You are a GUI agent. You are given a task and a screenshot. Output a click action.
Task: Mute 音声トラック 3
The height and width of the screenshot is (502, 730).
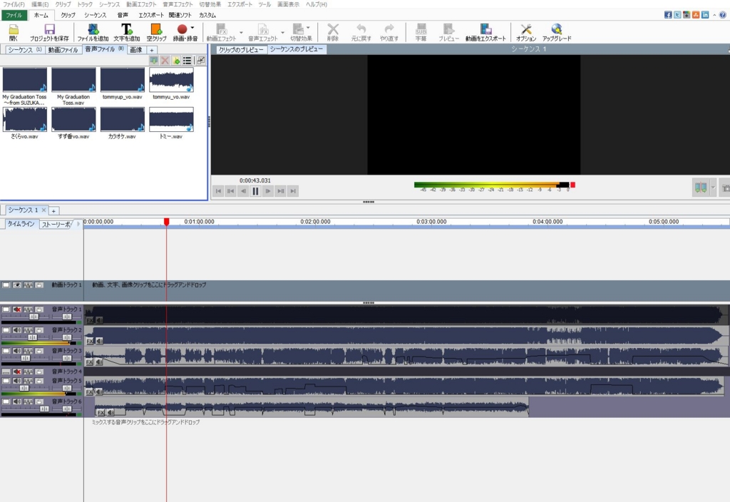click(x=17, y=351)
